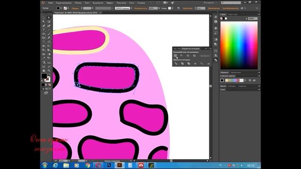Switch to Образцы (Swatches) tab
Viewport: 301px width, 169px height.
click(224, 73)
